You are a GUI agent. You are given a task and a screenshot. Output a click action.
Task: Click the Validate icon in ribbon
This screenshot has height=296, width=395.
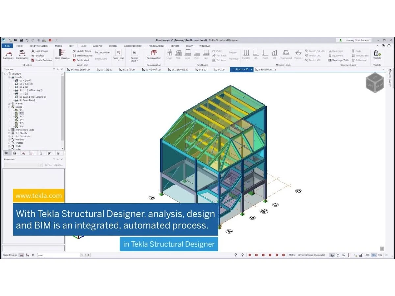pos(377,54)
